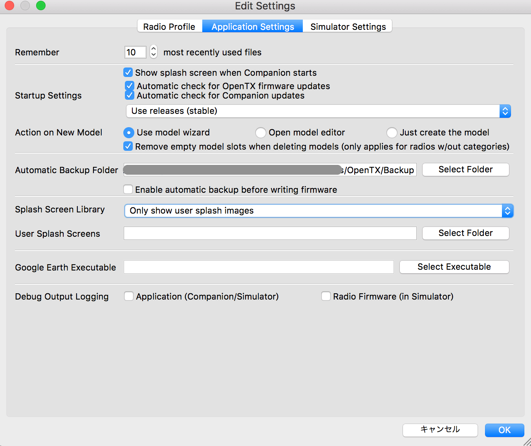Disable splash screen when Companion starts
Viewport: 531px width, 446px height.
[x=128, y=73]
